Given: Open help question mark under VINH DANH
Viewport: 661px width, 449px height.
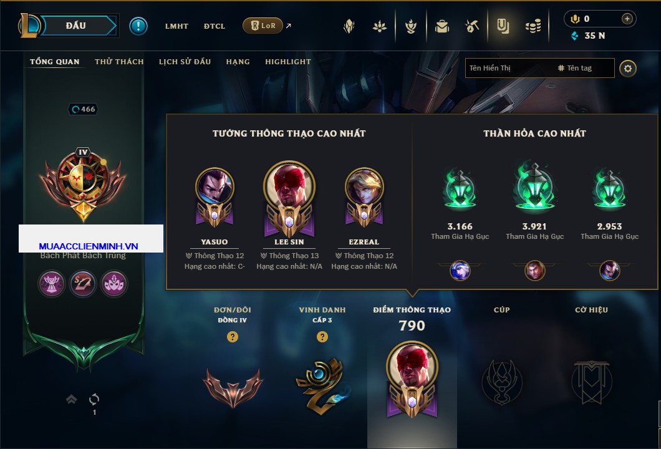Looking at the screenshot, I should pos(322,337).
